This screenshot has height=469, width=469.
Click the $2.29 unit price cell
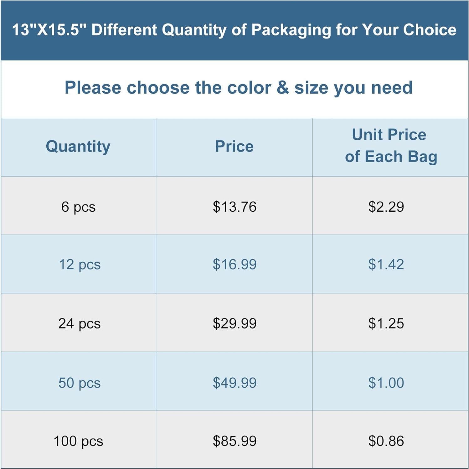386,207
